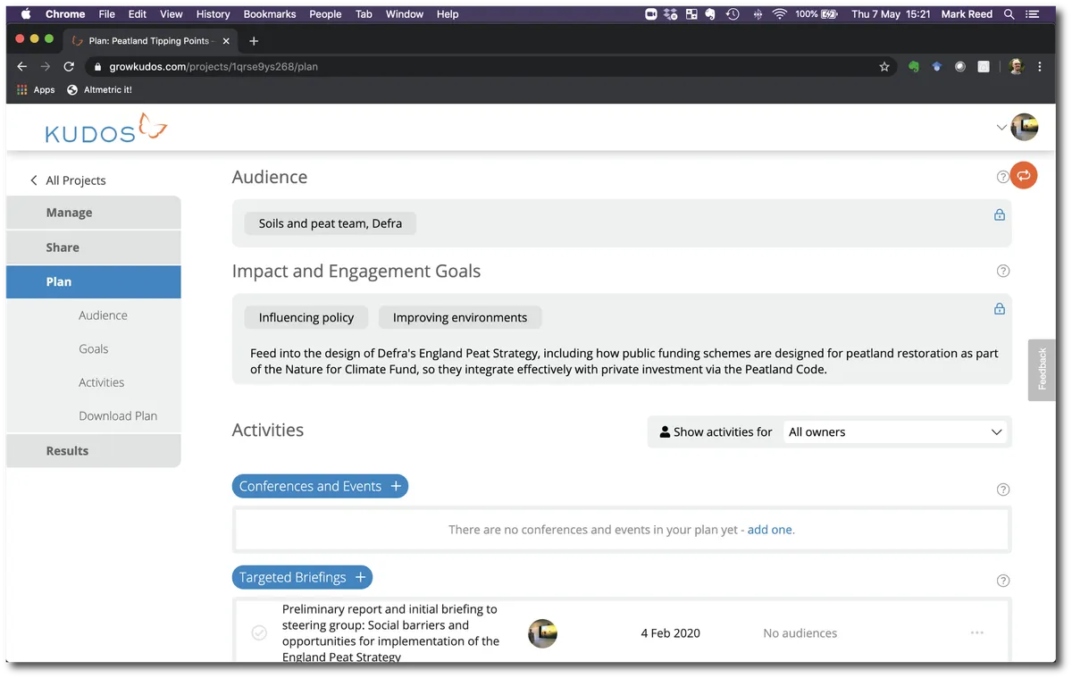Add a Targeted Briefings activity
1072x678 pixels.
pos(302,578)
